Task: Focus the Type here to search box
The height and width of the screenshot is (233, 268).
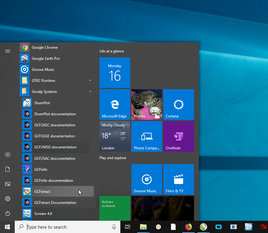Action: (x=68, y=227)
